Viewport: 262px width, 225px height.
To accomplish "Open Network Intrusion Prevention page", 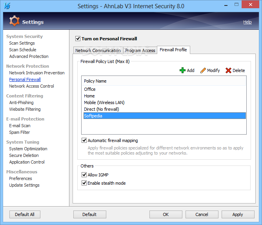I will (37, 73).
